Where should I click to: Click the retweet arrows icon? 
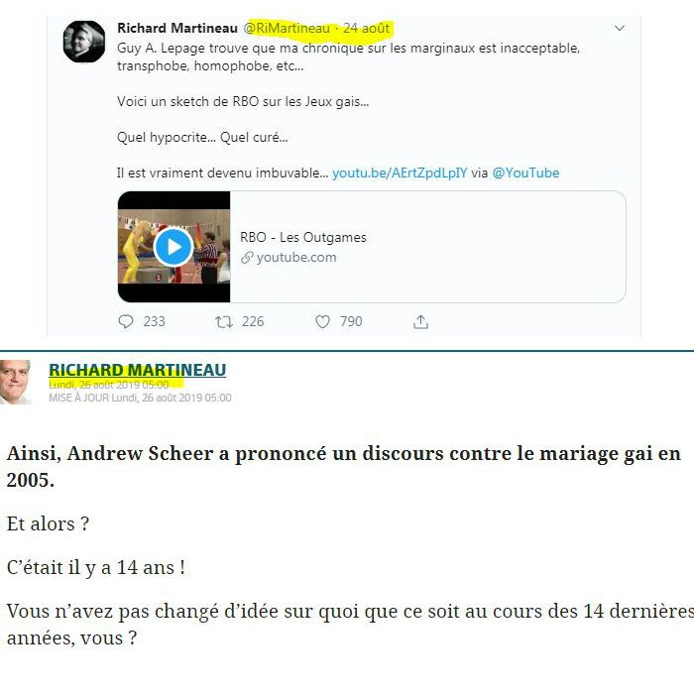pos(224,322)
